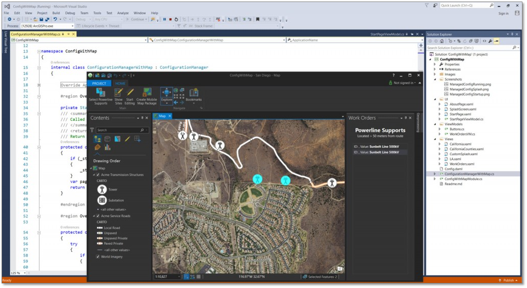Click Sign in link in Visual Studio
This screenshot has height=288, width=527.
(x=503, y=13)
